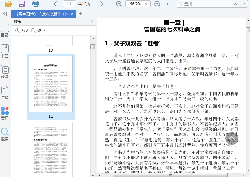250x177 pixels.
Task: Expand more toolbar options with double chevron
Action: point(168,4)
